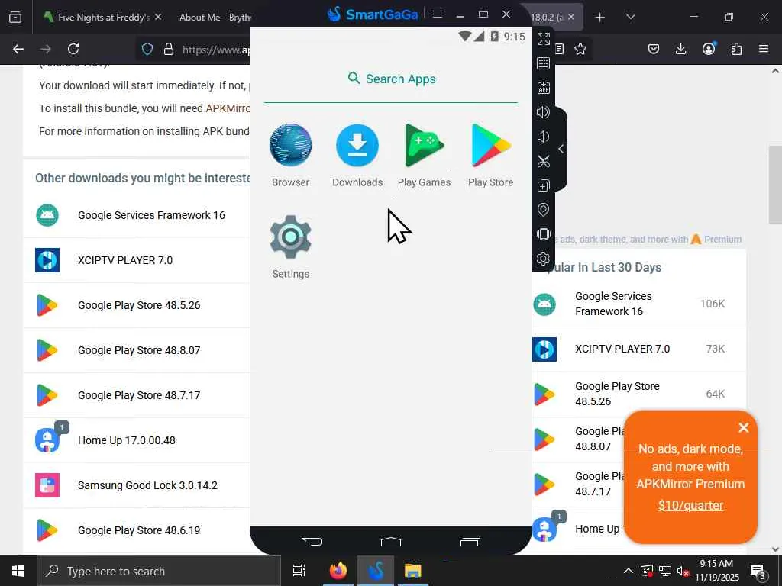Toggle Firefox reader view icon
The image size is (782, 586).
560,49
